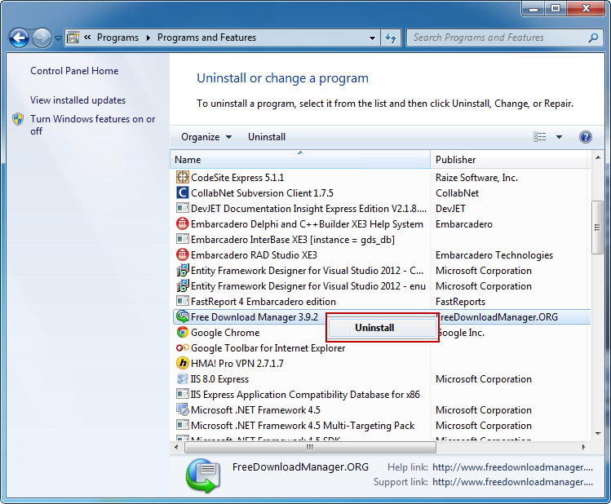This screenshot has width=611, height=504.
Task: Select CodeSite Express 5.1.1
Action: pos(237,178)
